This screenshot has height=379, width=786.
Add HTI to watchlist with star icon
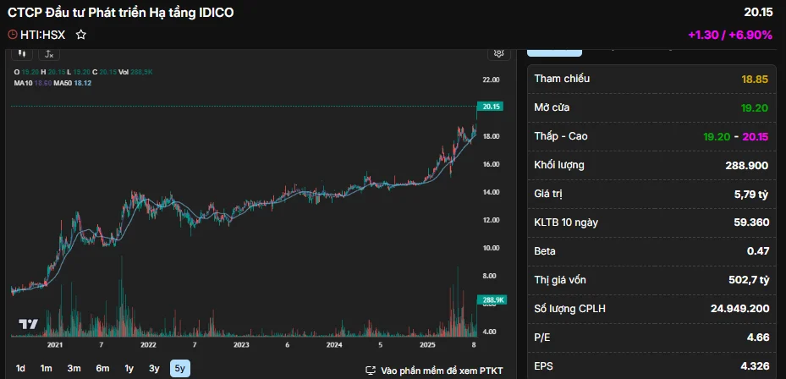coord(81,35)
